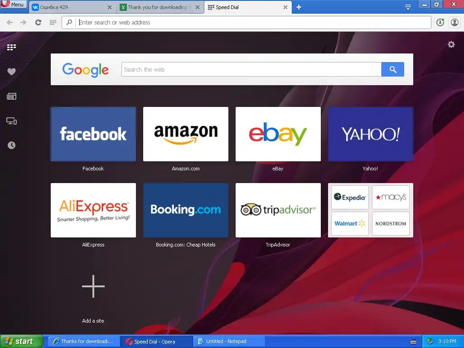Switch to Thank you for downloading tab
Image resolution: width=464 pixels, height=348 pixels.
tap(160, 7)
